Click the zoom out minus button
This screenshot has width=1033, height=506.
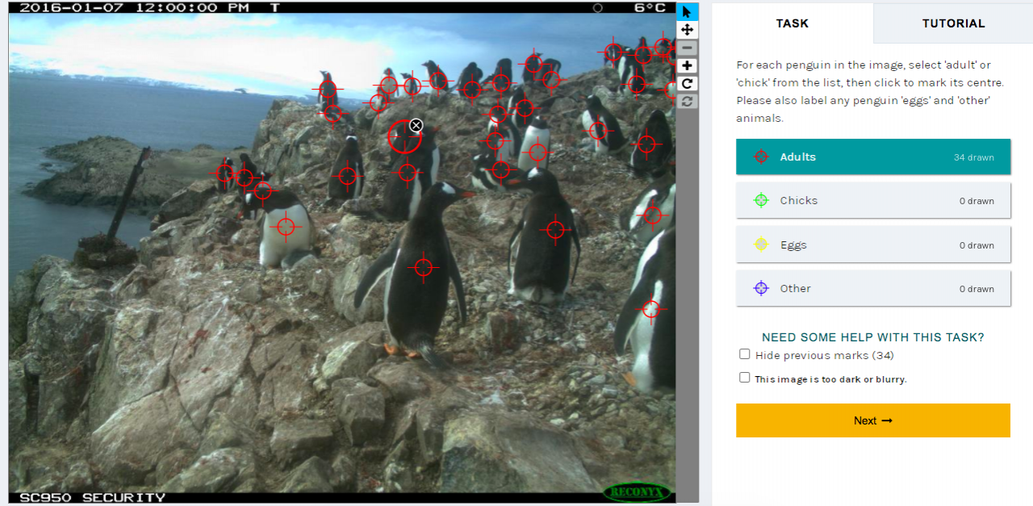687,48
